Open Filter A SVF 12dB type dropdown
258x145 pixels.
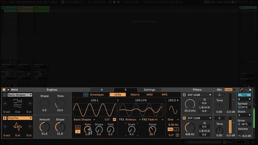pos(199,95)
